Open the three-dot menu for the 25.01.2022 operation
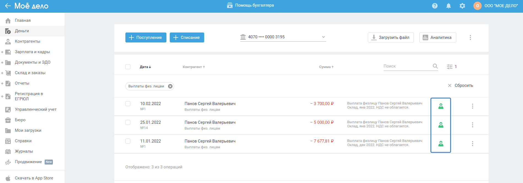The height and width of the screenshot is (183, 523). [x=472, y=125]
